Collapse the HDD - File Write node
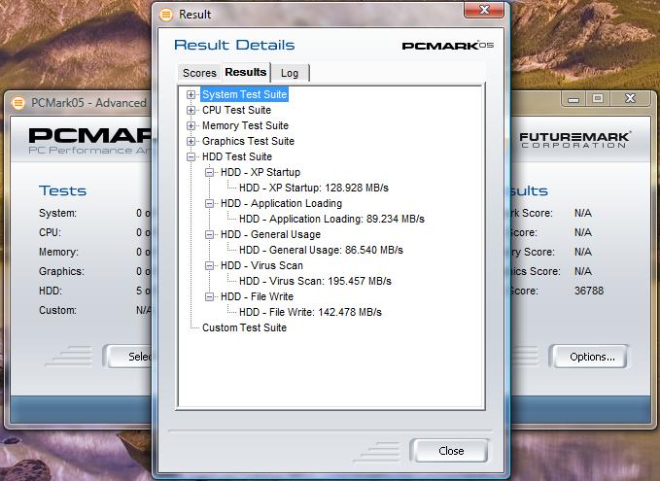Image resolution: width=660 pixels, height=481 pixels. coord(209,297)
